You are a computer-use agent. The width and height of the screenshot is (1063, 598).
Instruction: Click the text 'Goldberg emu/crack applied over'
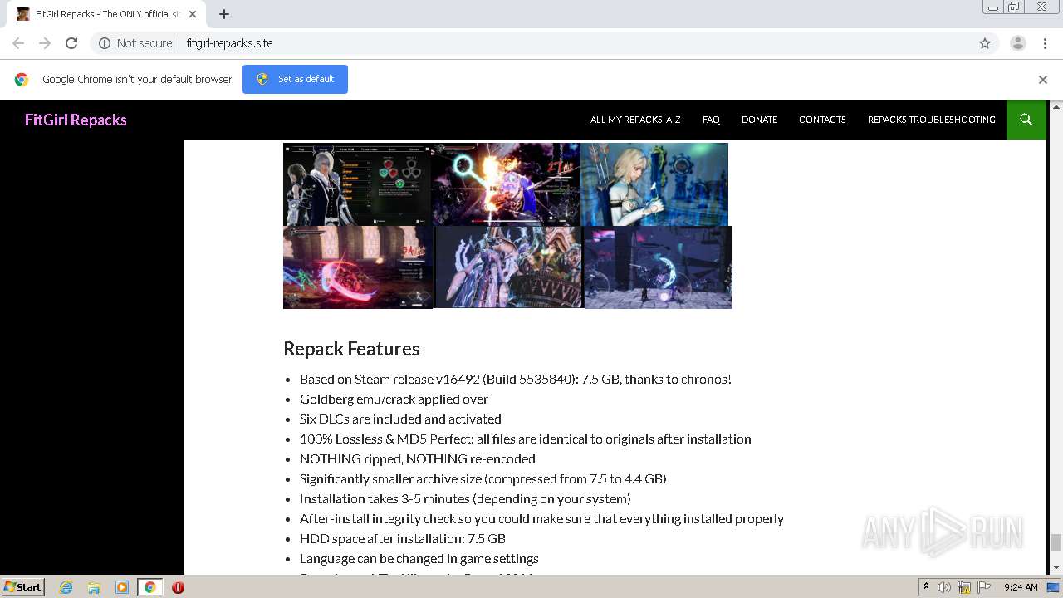point(394,399)
